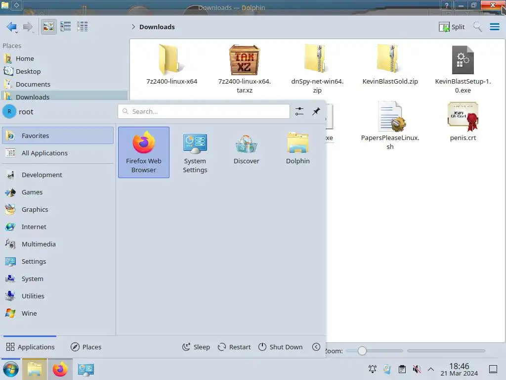
Task: Select PapersPleaseLinux.sh script file
Action: click(390, 125)
